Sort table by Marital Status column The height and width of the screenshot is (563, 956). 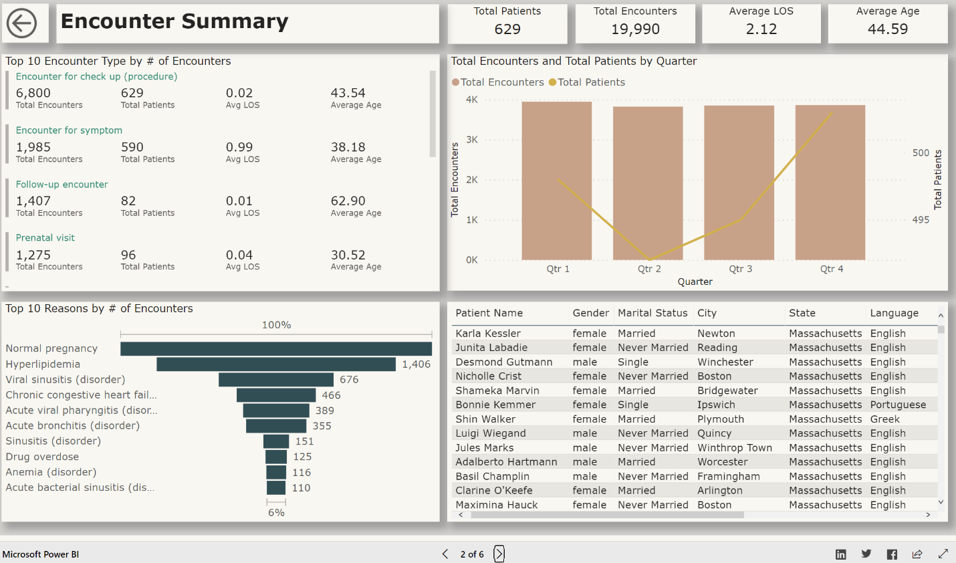652,313
